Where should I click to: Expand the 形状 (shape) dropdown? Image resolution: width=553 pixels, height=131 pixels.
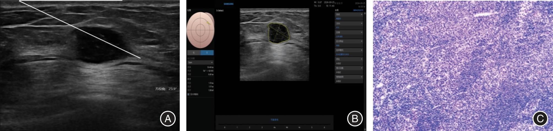click(348, 14)
